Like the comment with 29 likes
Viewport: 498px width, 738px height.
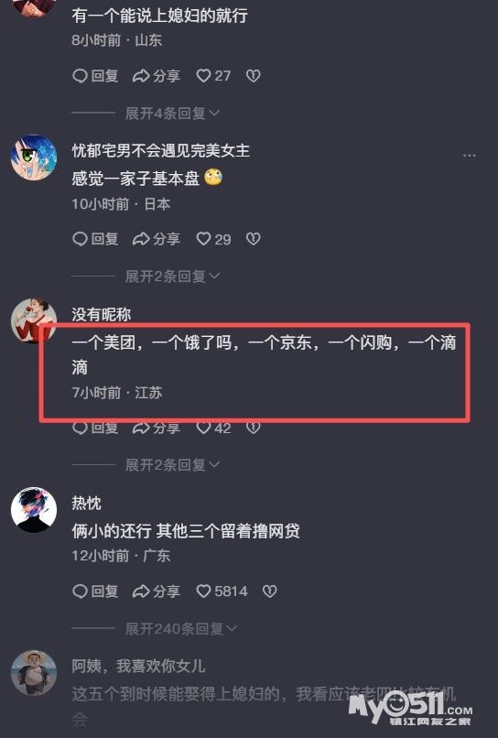coord(213,239)
